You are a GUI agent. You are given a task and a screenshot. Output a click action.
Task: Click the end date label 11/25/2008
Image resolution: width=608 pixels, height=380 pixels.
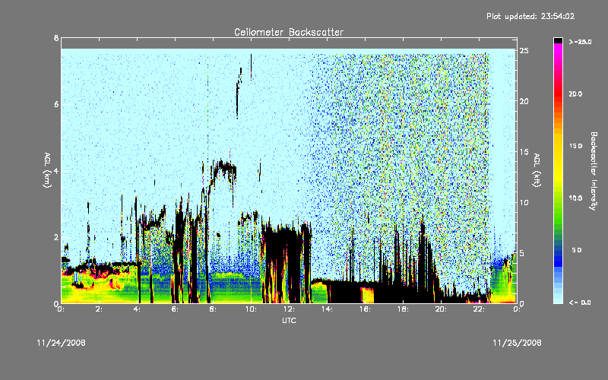pos(517,343)
